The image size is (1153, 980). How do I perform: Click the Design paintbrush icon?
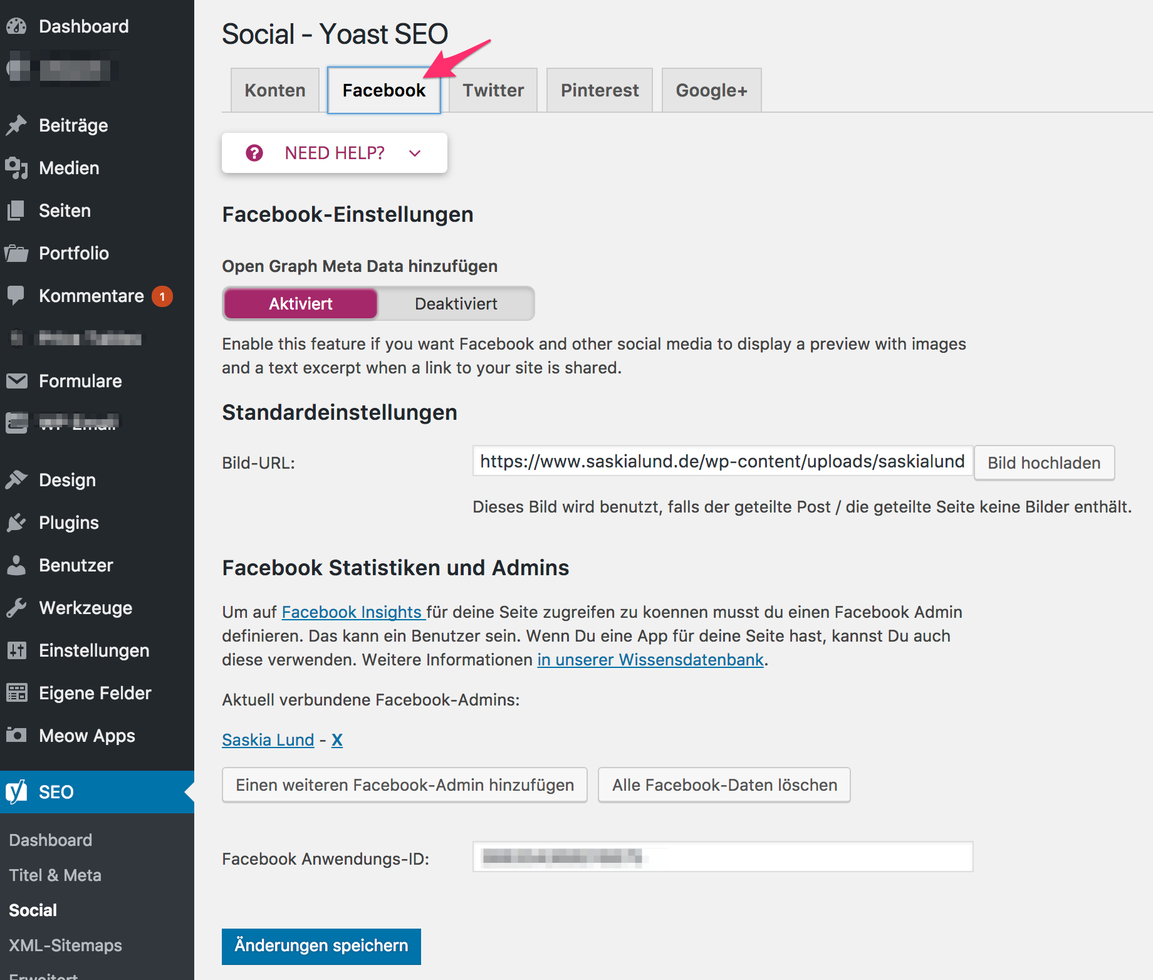tap(17, 480)
